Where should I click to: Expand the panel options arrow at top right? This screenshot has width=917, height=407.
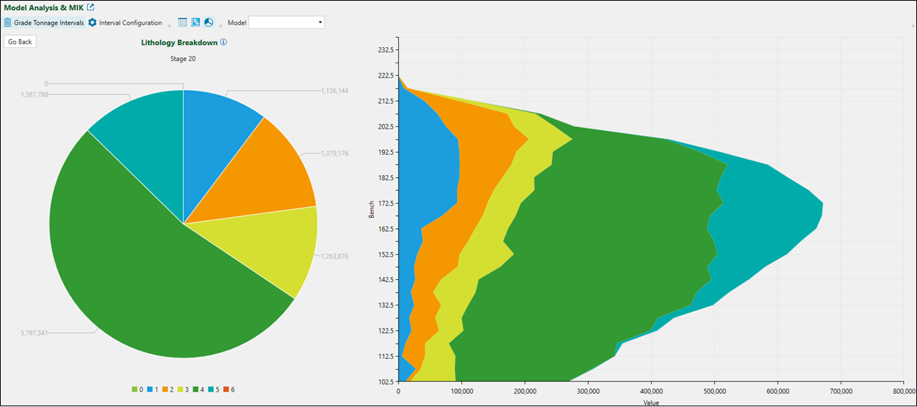[913, 25]
